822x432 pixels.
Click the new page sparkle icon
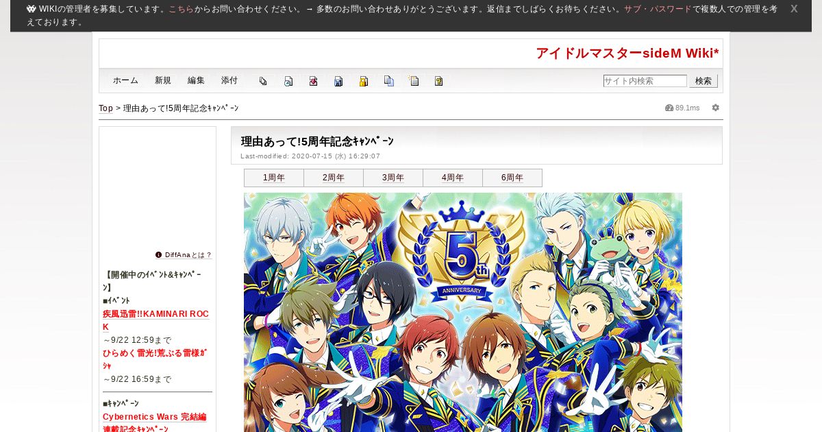tap(414, 81)
